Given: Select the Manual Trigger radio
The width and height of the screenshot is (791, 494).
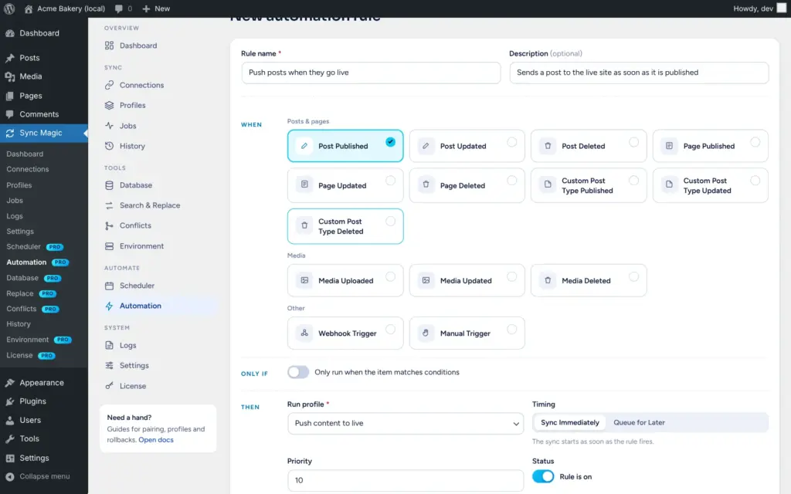Looking at the screenshot, I should point(512,329).
